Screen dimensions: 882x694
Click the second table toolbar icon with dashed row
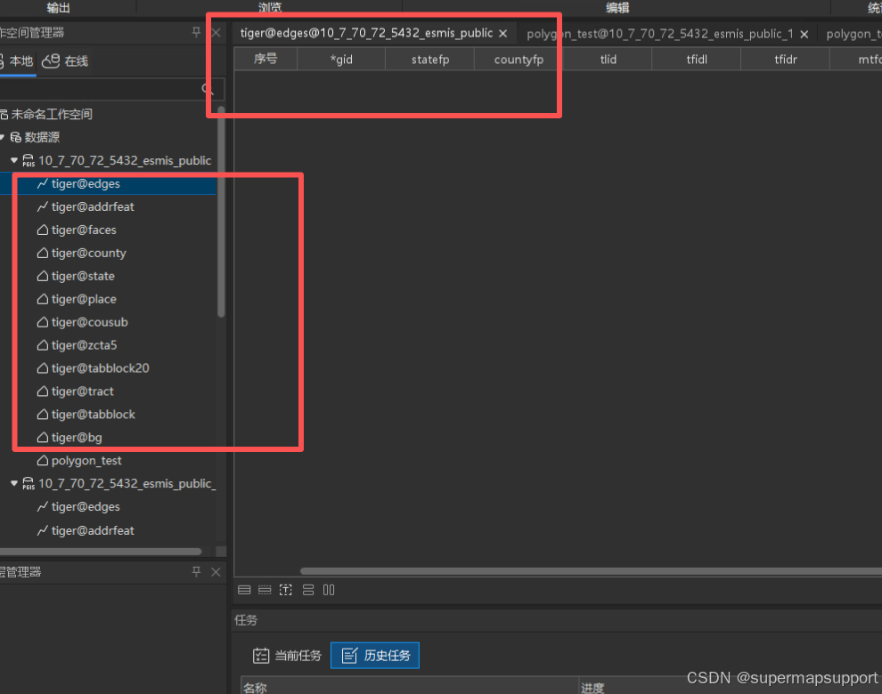point(265,590)
